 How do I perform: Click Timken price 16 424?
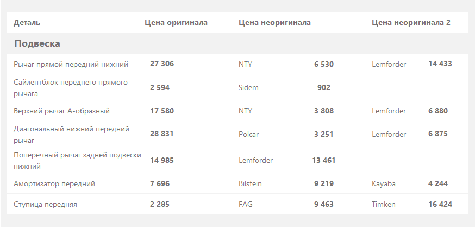point(440,205)
